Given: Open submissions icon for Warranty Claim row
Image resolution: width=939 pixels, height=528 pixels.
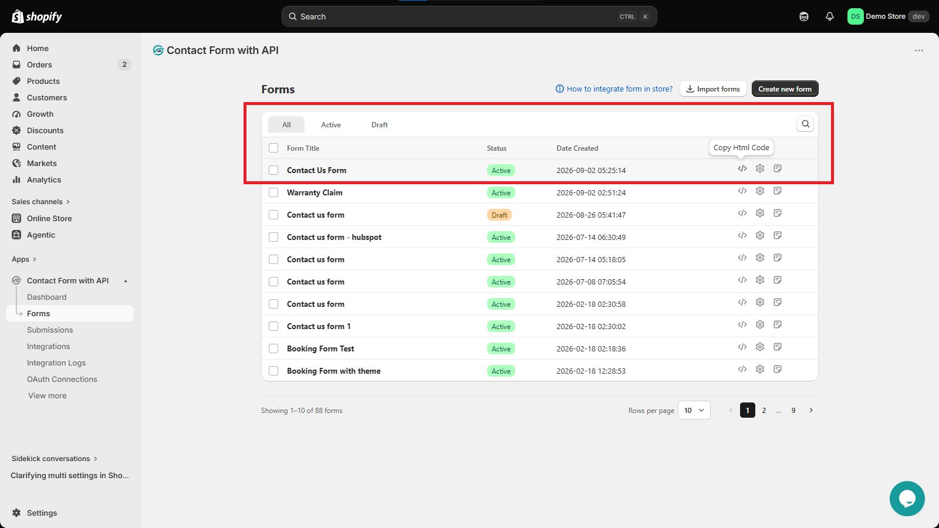Looking at the screenshot, I should [x=778, y=191].
